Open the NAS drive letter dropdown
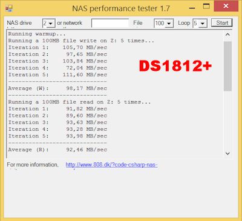The width and height of the screenshot is (242, 221). (x=48, y=24)
